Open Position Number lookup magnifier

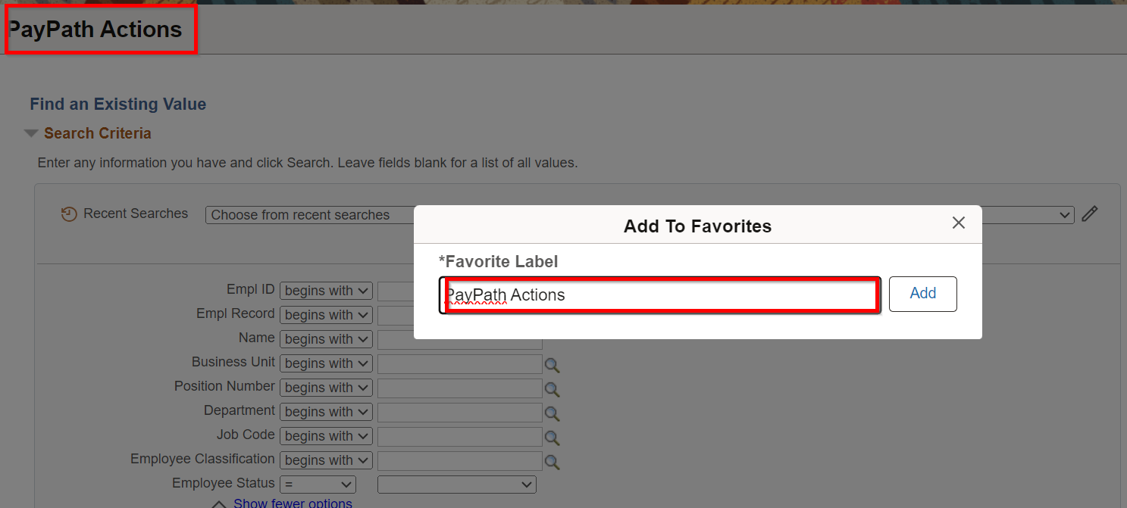pyautogui.click(x=553, y=390)
